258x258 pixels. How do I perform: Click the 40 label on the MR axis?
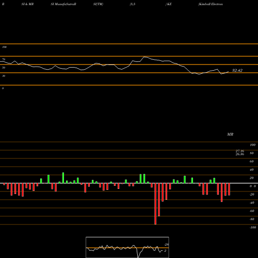point(252,170)
